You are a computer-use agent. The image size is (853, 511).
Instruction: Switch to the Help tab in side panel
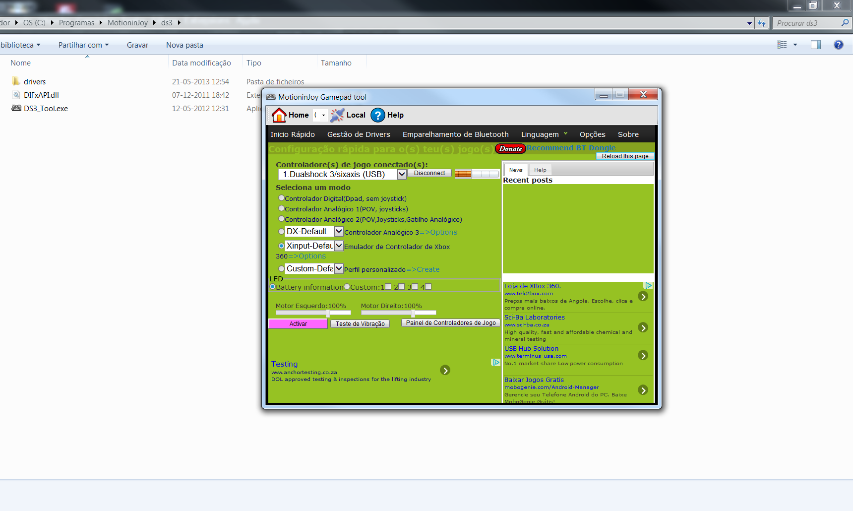click(x=540, y=170)
